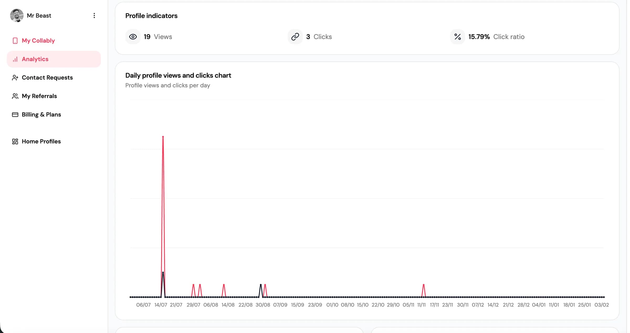Click the 30/08 axis date label
The height and width of the screenshot is (333, 630).
pos(263,305)
